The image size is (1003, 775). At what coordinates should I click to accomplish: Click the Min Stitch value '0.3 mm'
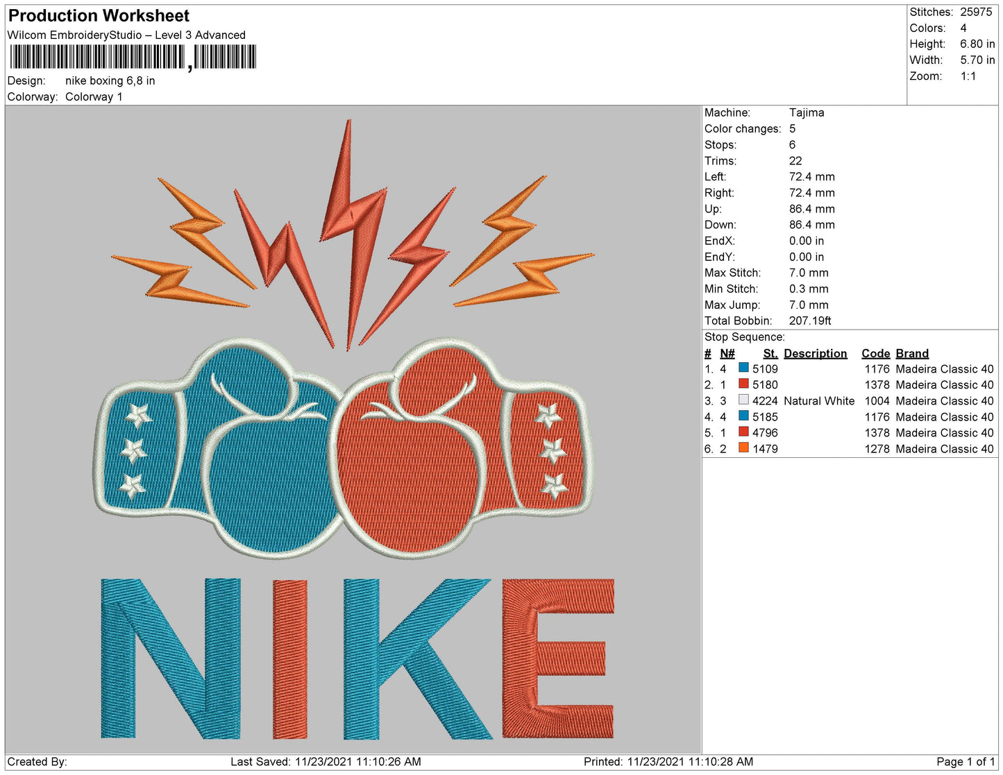[809, 289]
